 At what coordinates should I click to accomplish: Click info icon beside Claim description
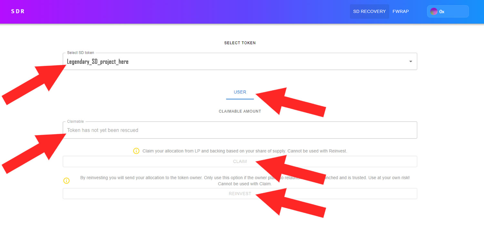136,151
